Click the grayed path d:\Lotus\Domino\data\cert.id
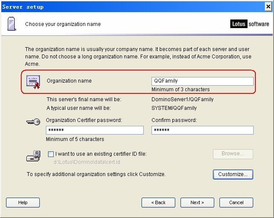 point(87,162)
